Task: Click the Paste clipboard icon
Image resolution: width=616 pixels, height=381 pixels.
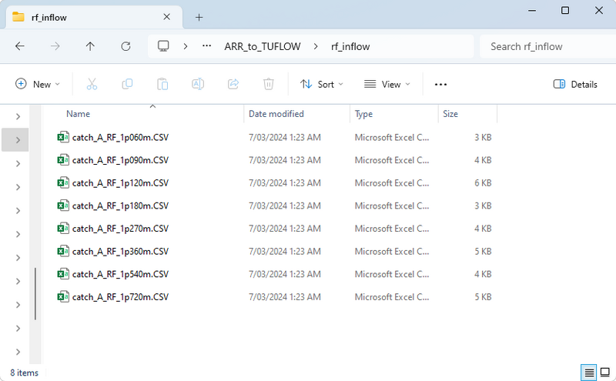Action: 162,84
